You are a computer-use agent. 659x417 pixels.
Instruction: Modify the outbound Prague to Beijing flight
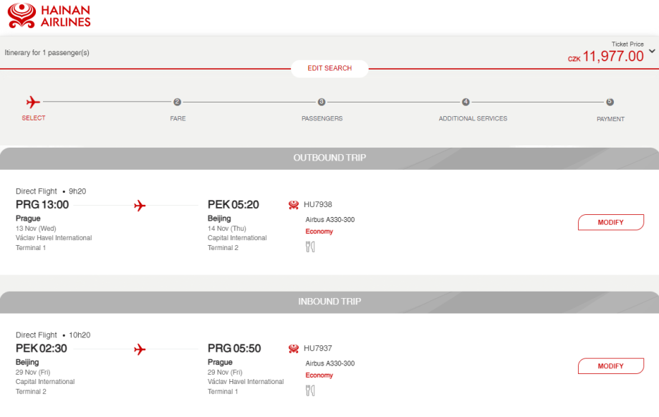610,222
